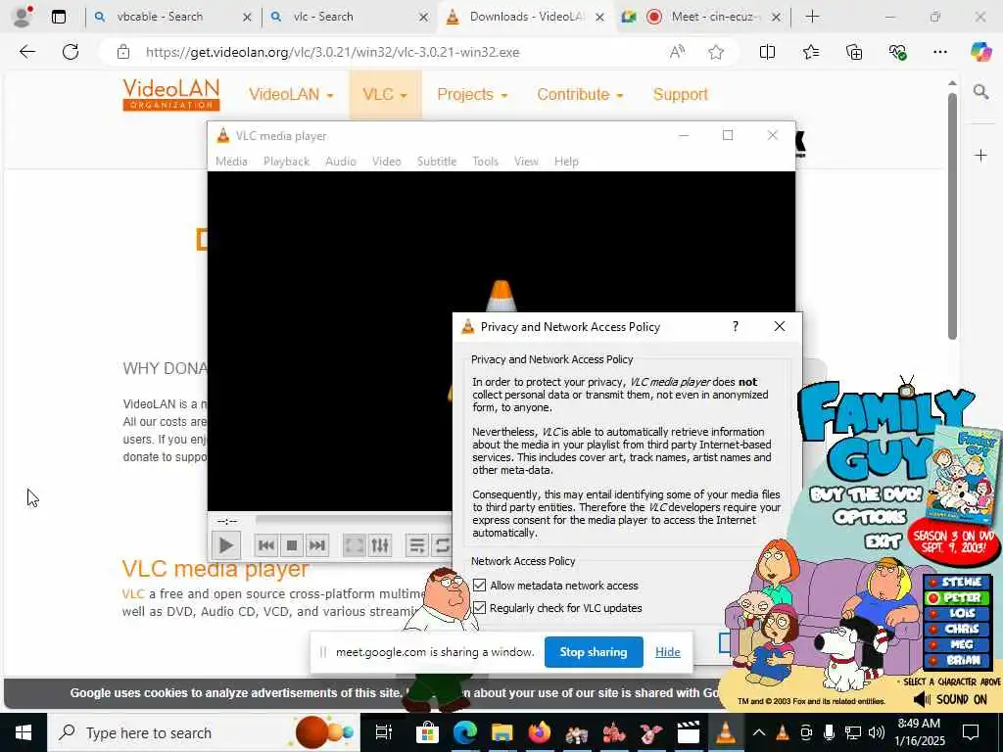
Task: Open the taskbar volume icon
Action: tap(877, 732)
